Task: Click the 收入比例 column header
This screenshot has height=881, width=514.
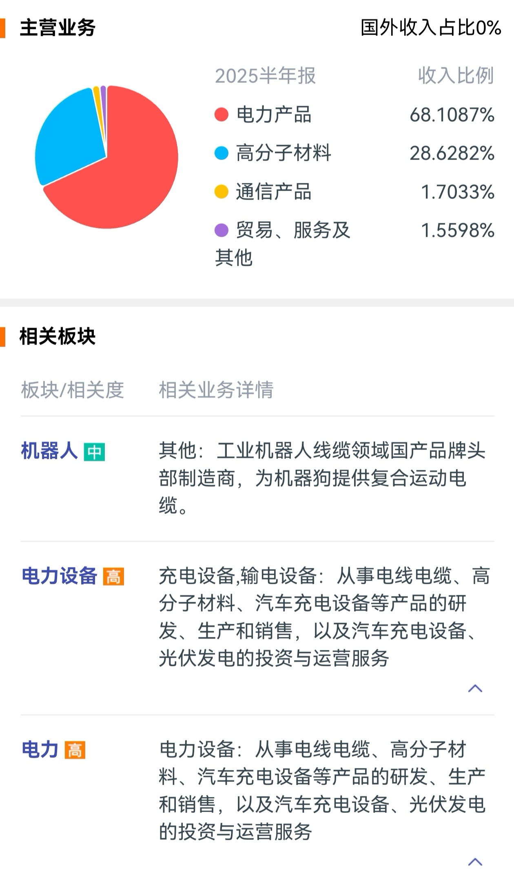Action: point(456,76)
